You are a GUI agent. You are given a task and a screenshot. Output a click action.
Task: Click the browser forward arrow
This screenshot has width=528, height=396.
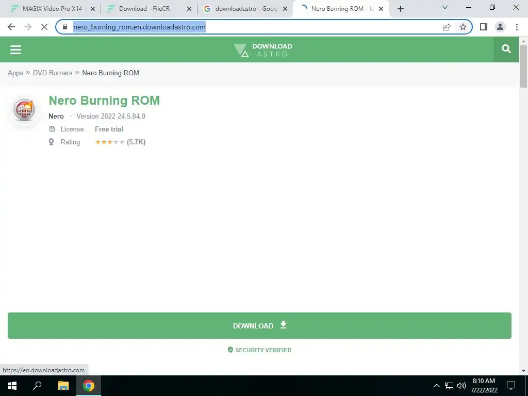click(28, 27)
